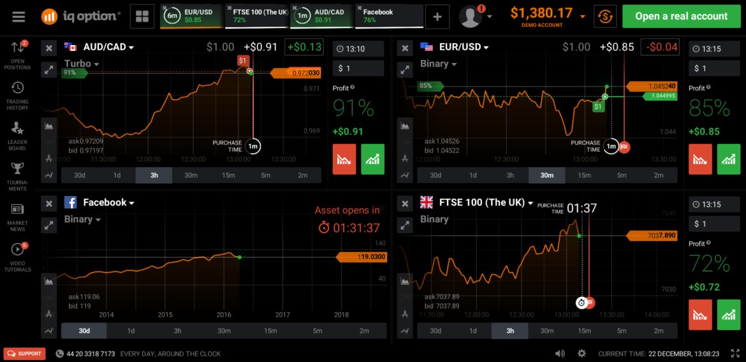The height and width of the screenshot is (362, 746).
Task: Open the EUR/USD expiry time 13:15 selector
Action: tap(715, 49)
